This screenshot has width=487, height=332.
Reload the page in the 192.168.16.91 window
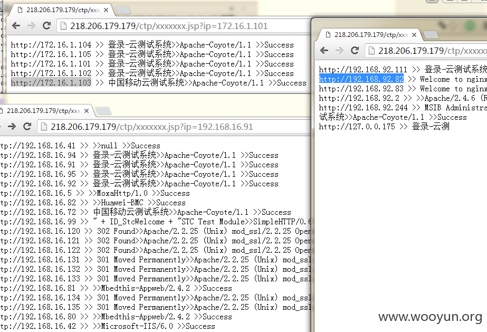(x=27, y=126)
